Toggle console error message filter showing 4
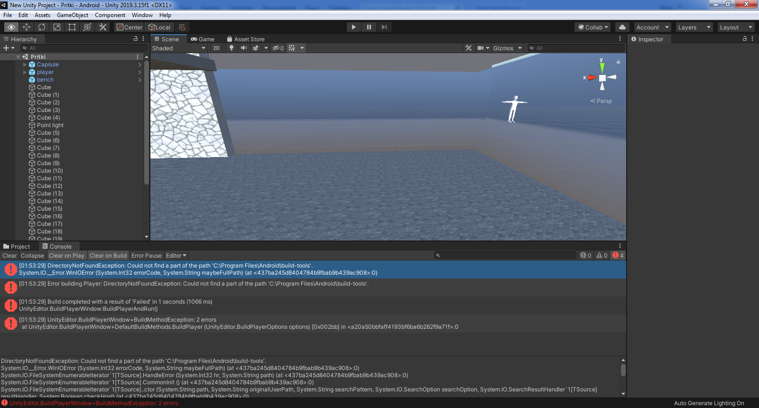Screen dimensions: 759x408 [x=618, y=255]
